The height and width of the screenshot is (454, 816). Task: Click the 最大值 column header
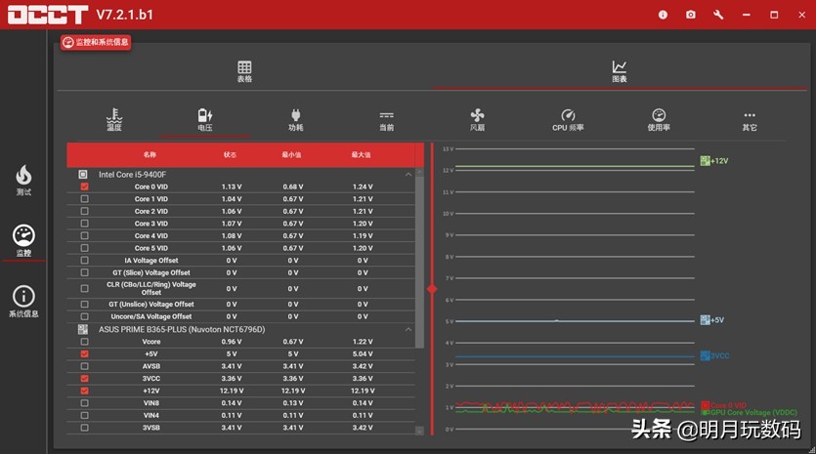tap(362, 154)
